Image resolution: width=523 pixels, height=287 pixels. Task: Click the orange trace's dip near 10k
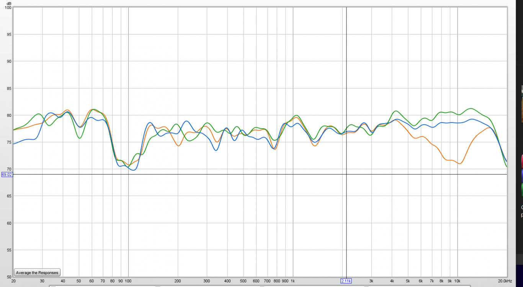click(460, 163)
